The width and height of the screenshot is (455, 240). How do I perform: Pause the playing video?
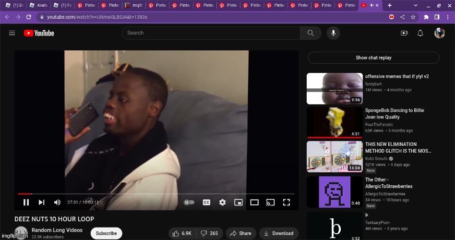(x=26, y=202)
